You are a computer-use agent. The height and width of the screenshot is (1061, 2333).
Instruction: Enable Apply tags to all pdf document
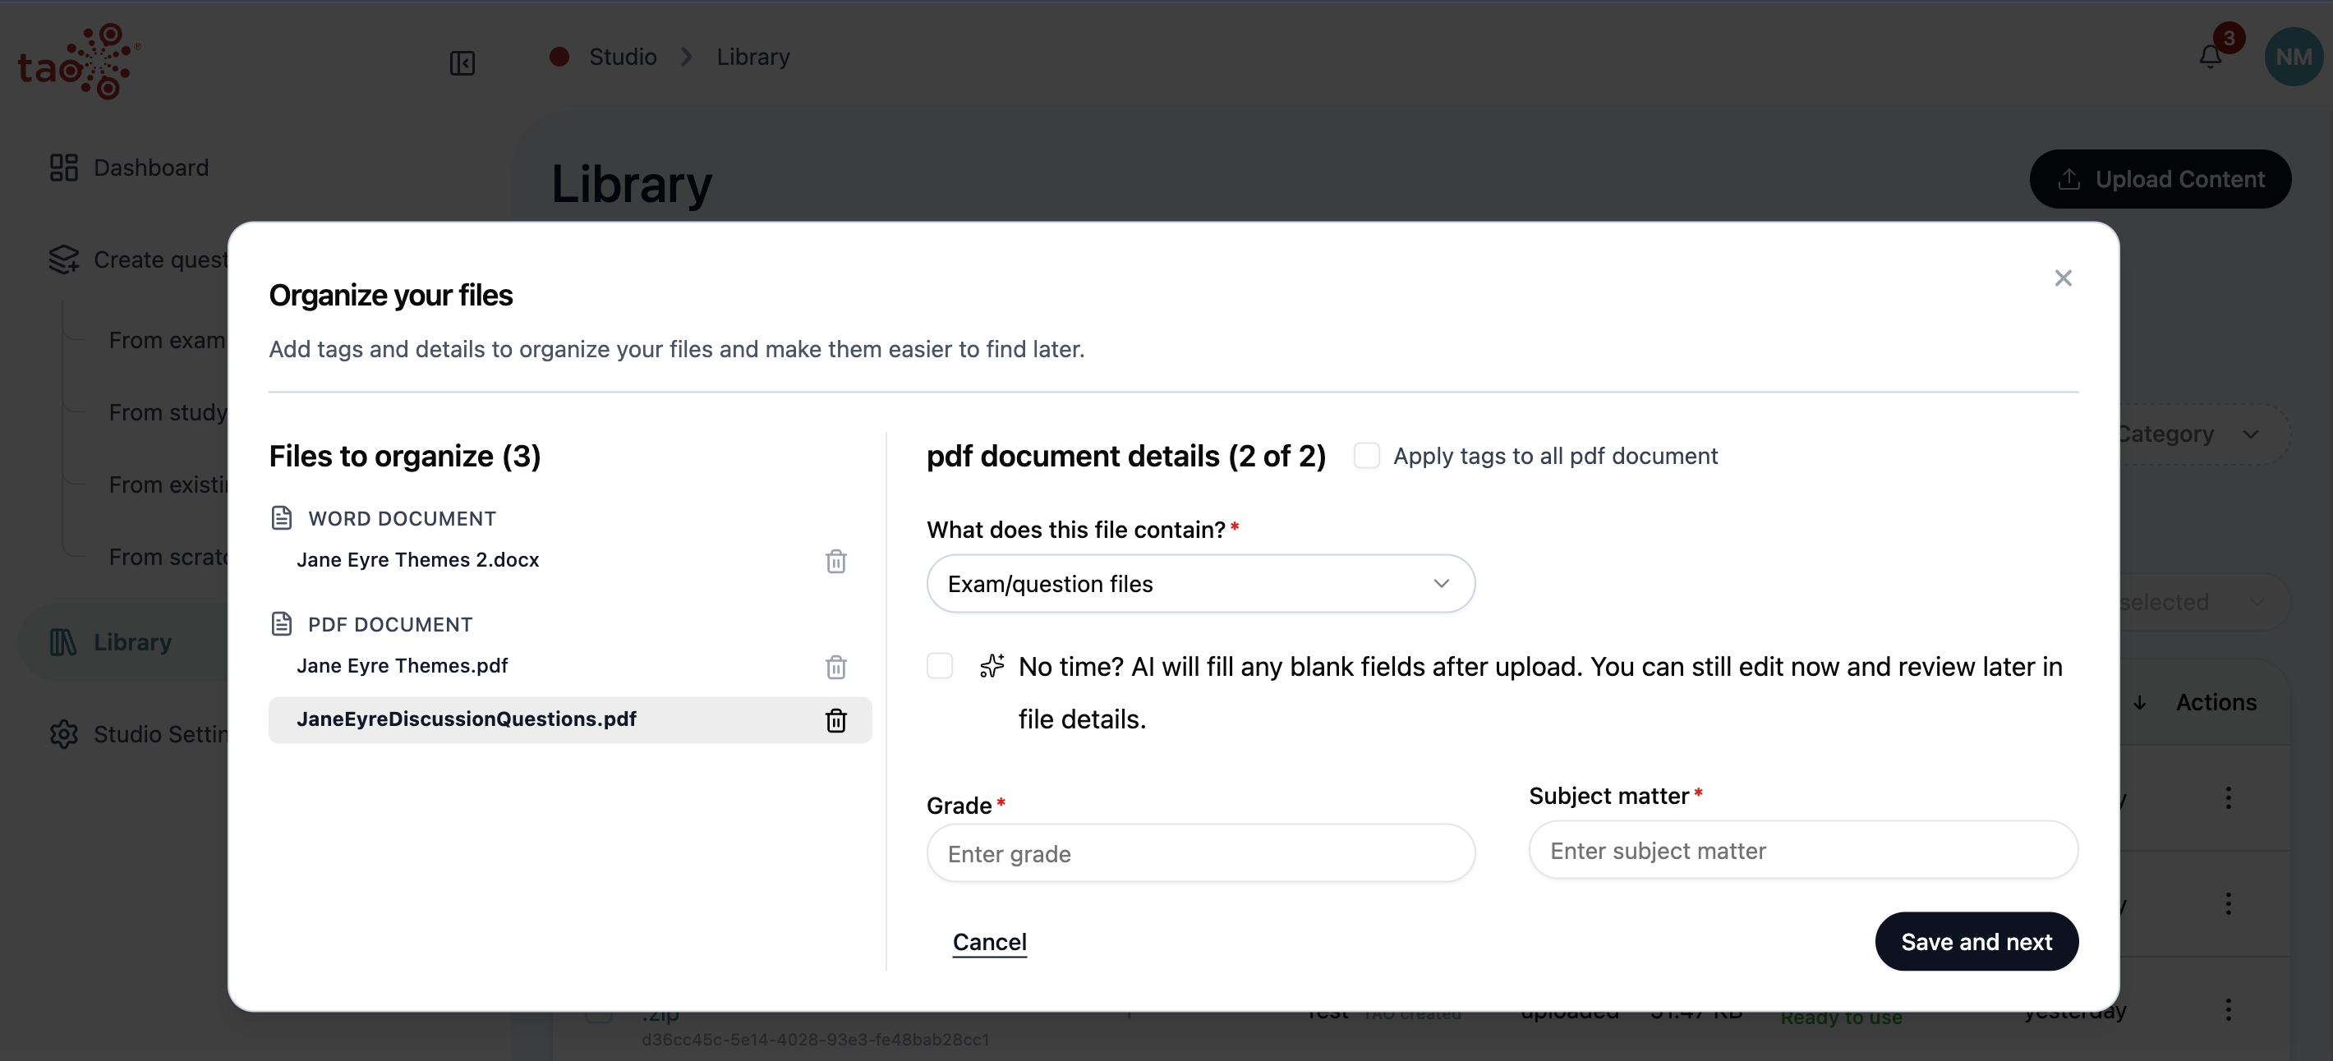[1366, 456]
